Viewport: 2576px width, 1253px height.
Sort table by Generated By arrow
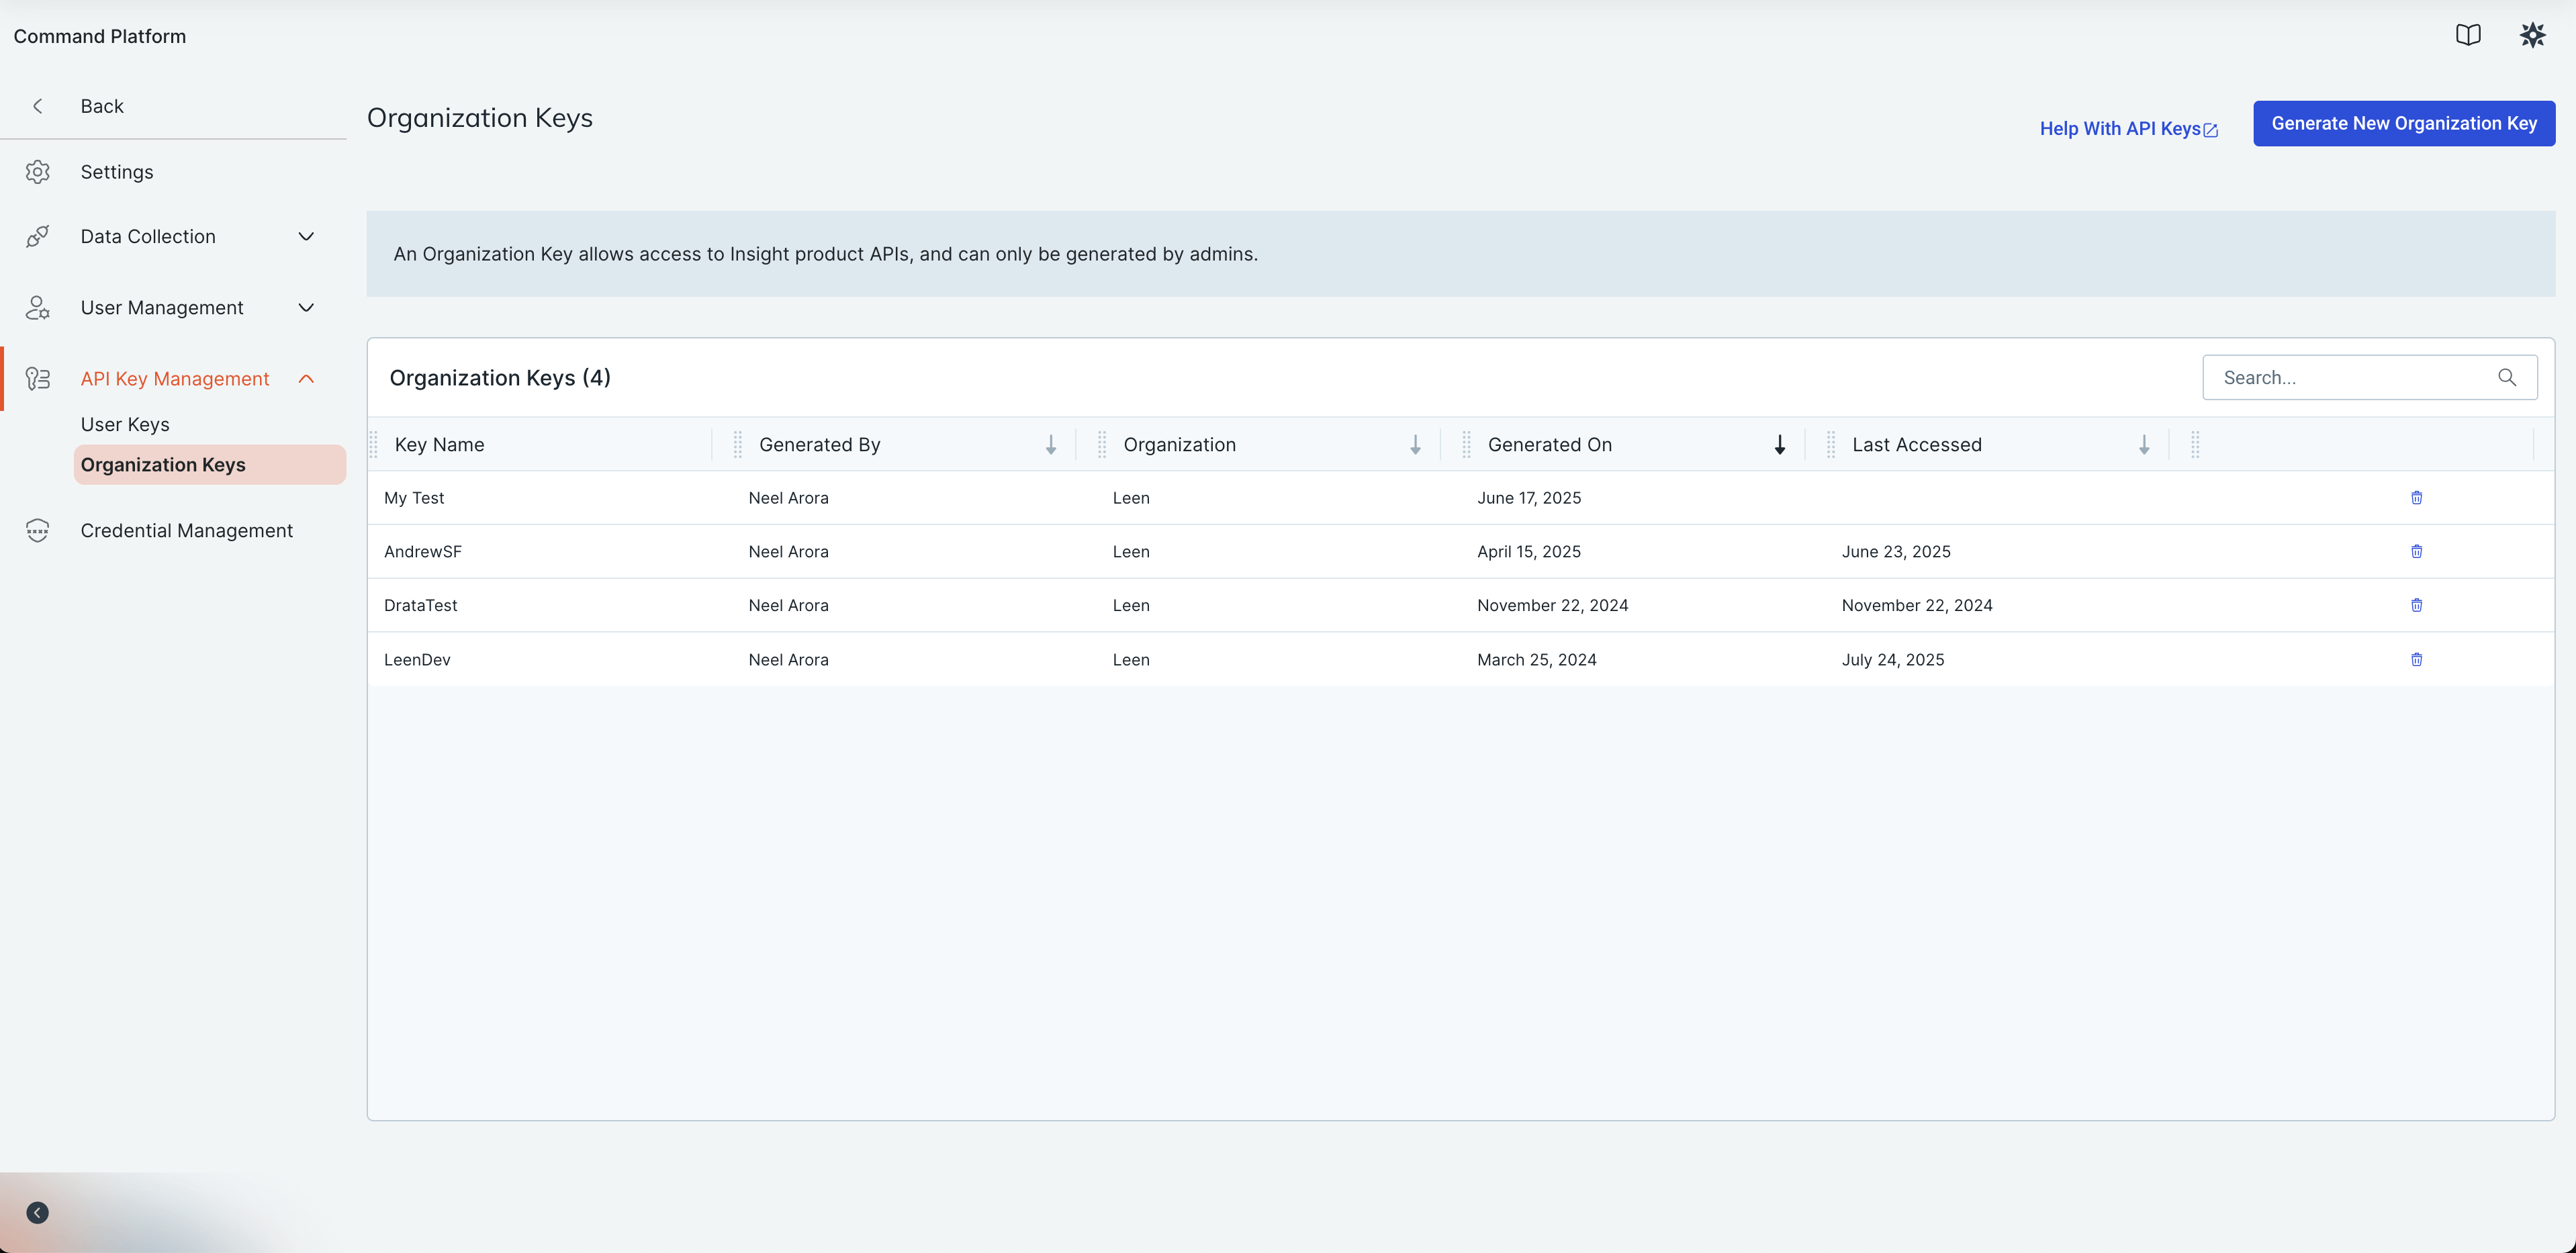tap(1050, 445)
